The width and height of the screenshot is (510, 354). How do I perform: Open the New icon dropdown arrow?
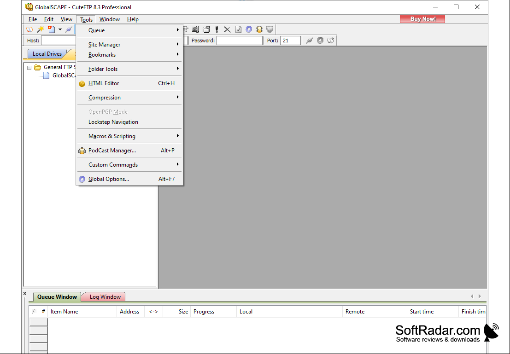click(60, 29)
